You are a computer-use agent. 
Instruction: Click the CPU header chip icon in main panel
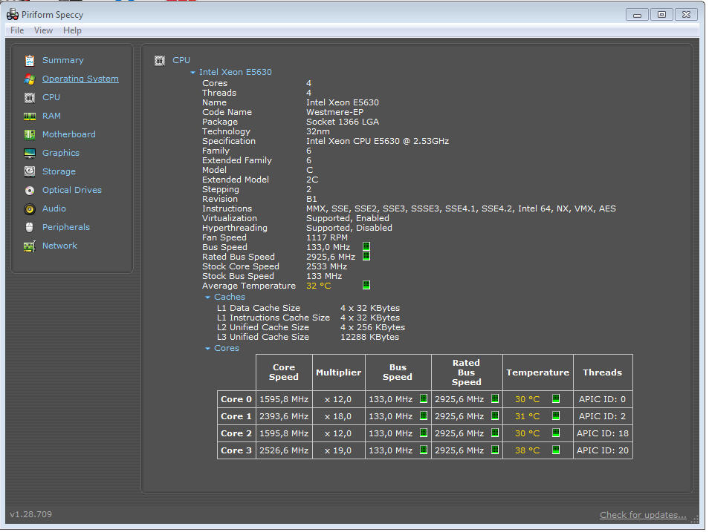click(160, 61)
